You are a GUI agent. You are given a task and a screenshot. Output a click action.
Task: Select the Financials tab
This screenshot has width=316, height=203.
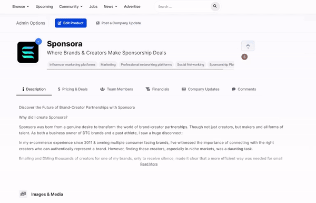click(x=157, y=89)
